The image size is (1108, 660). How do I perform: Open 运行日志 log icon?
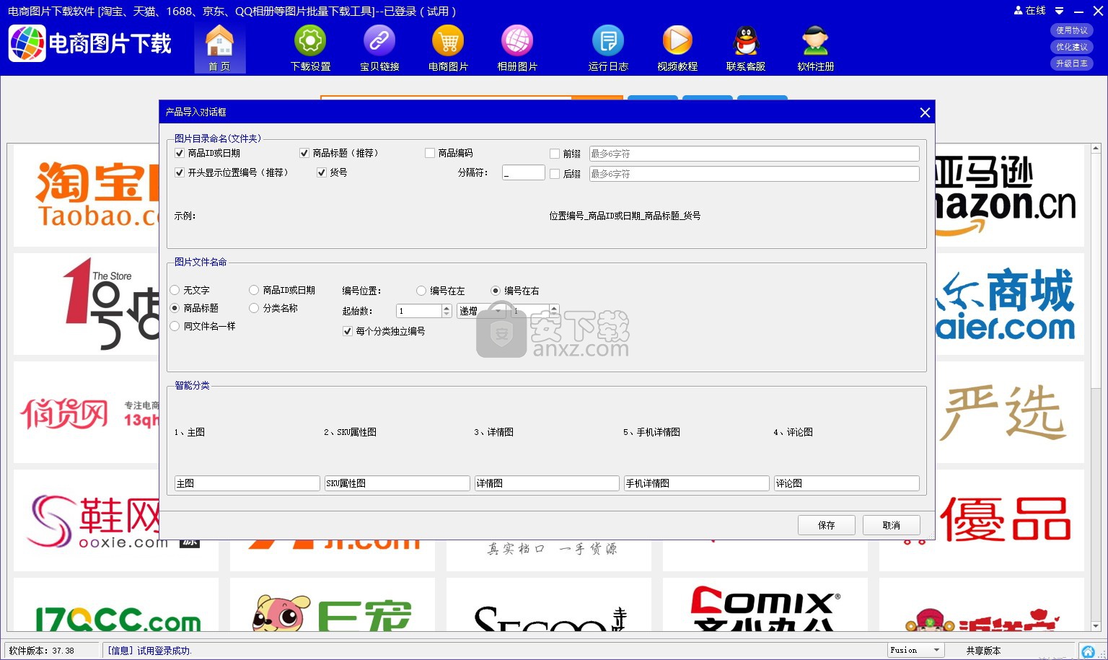pyautogui.click(x=608, y=48)
